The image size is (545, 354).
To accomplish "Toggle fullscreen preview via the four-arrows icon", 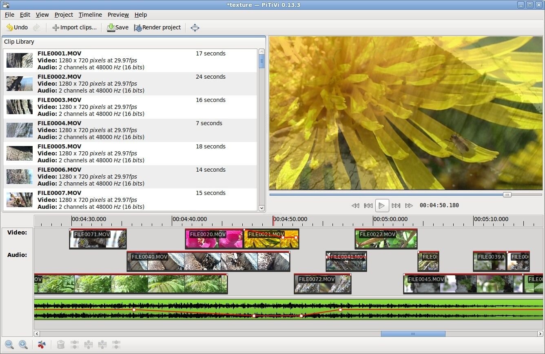I will click(195, 28).
